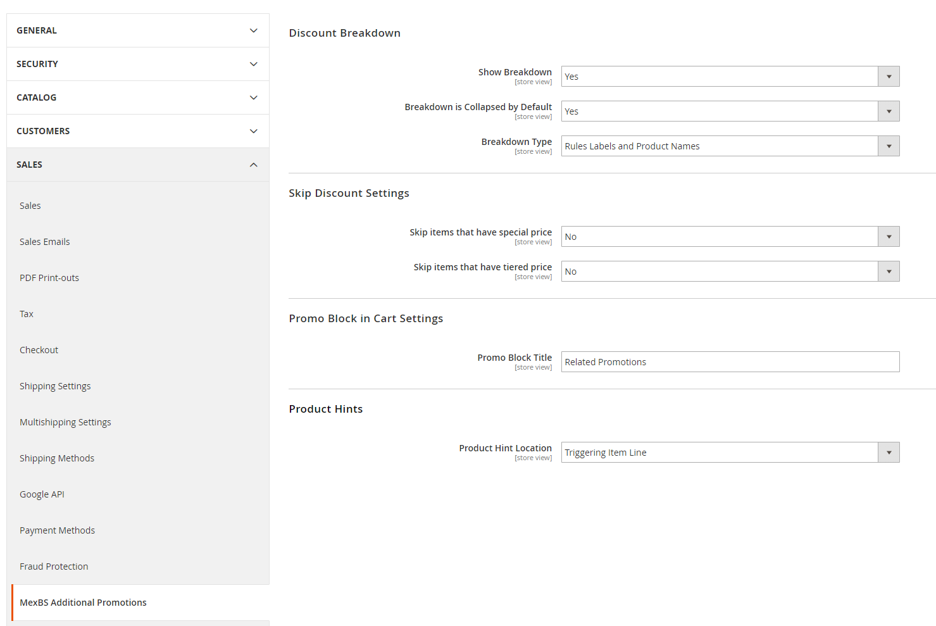Expand the SECURITY configuration section
Viewport: 936px width, 626px height.
(x=138, y=64)
